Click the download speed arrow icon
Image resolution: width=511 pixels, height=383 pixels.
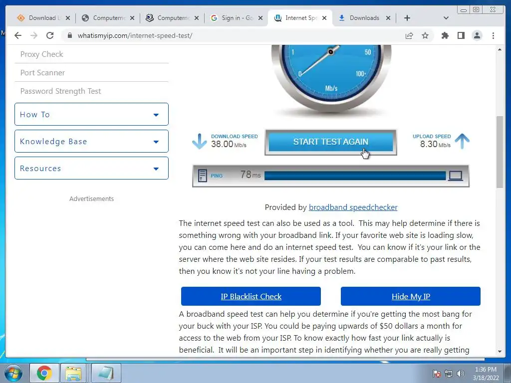point(199,141)
